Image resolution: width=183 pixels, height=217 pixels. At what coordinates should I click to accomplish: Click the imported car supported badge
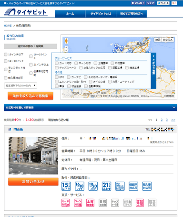coord(147,186)
